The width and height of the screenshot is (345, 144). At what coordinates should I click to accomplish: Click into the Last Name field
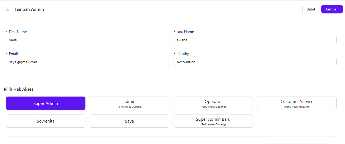[x=255, y=40]
